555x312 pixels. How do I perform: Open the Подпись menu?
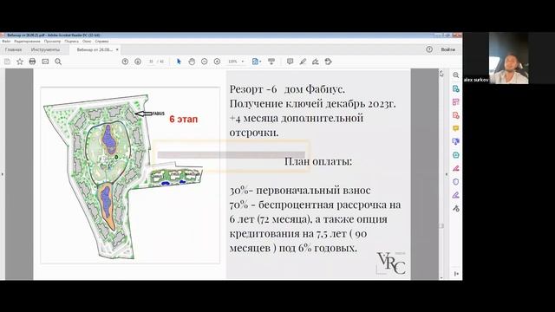point(72,42)
